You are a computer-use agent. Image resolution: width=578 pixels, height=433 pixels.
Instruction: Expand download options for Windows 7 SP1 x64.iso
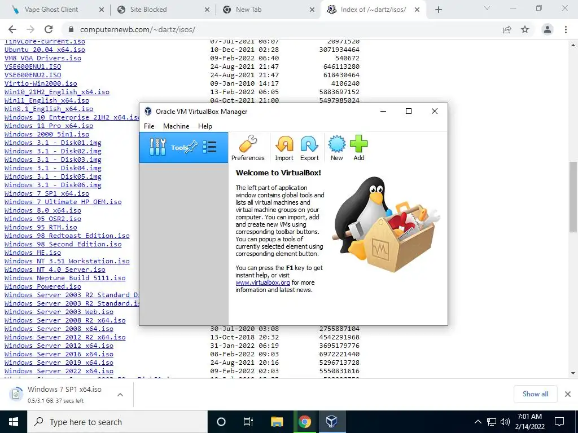click(x=120, y=394)
